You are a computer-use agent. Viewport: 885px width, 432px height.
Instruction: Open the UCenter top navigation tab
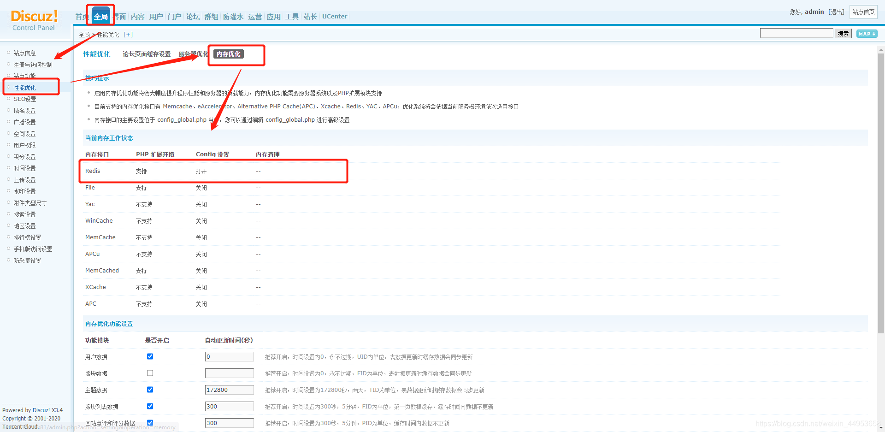point(335,17)
